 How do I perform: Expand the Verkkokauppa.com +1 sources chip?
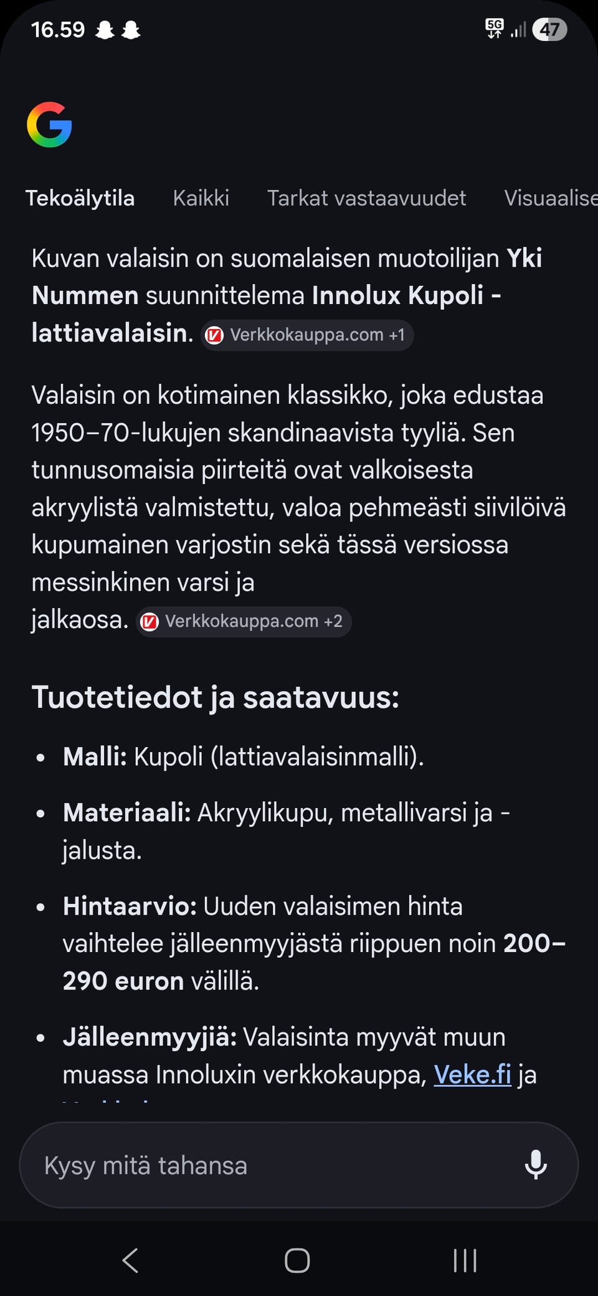coord(306,335)
